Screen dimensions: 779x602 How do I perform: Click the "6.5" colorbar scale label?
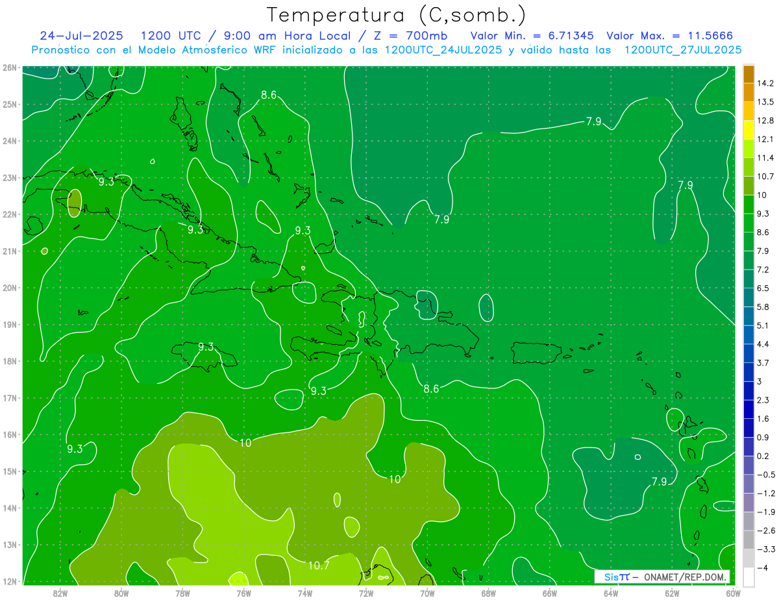click(x=763, y=288)
